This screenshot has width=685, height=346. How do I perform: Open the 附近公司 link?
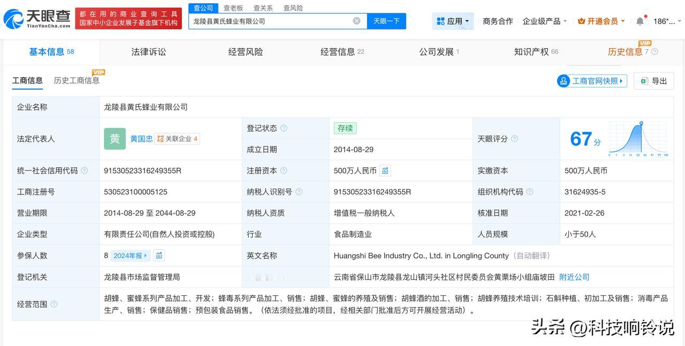coord(574,277)
